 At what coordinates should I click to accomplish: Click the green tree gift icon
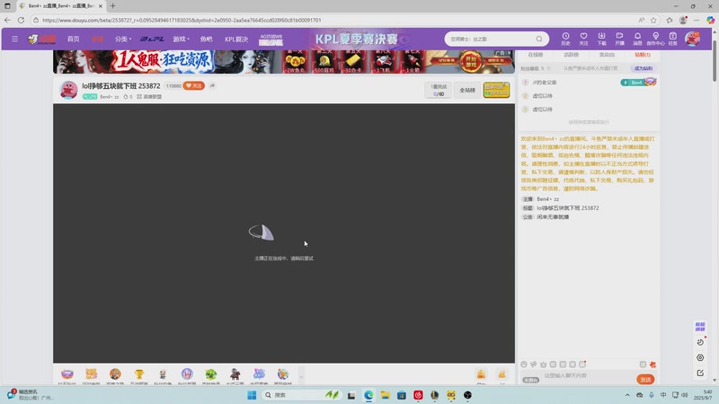[x=211, y=375]
